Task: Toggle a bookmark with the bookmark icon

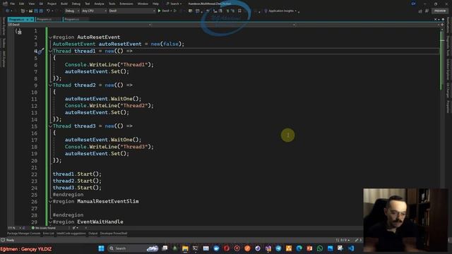Action: point(239,11)
